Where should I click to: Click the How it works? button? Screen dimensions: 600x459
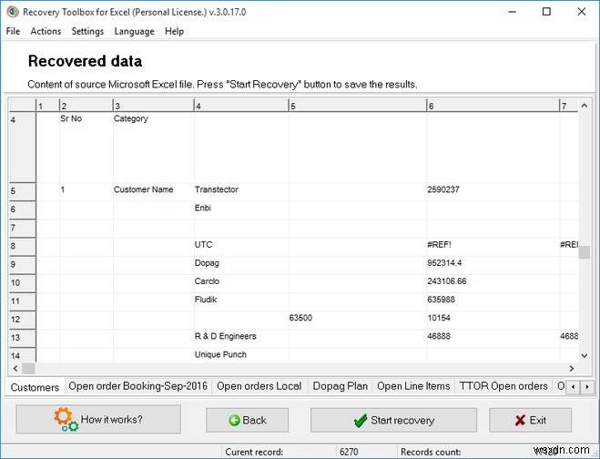click(98, 419)
